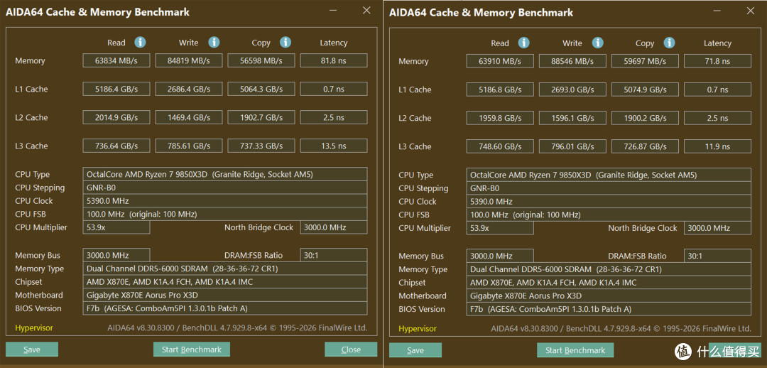Select L2 Cache Copy 1900.2 GB/s value

click(645, 118)
